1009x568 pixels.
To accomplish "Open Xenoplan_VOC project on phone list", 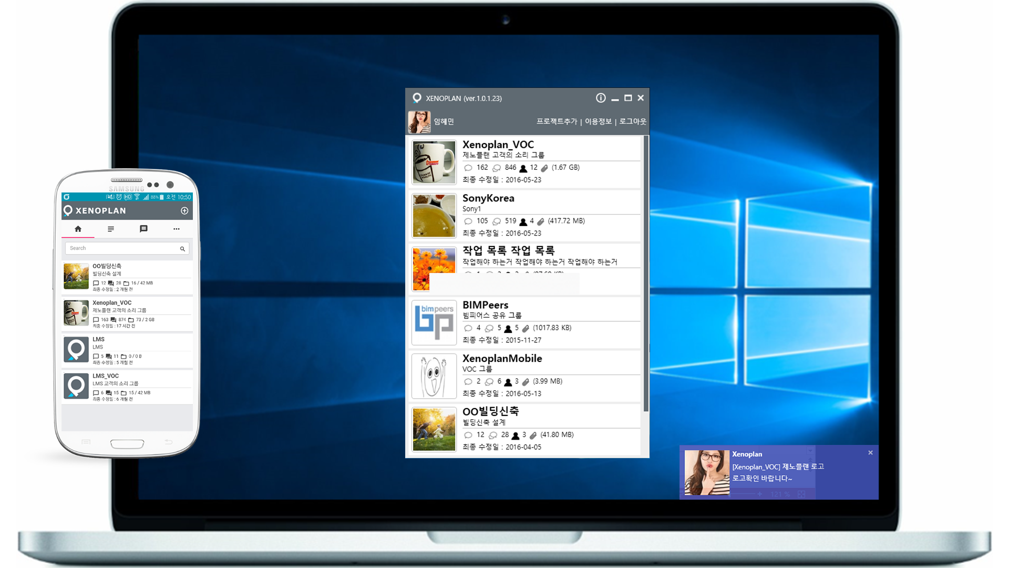I will pos(127,314).
